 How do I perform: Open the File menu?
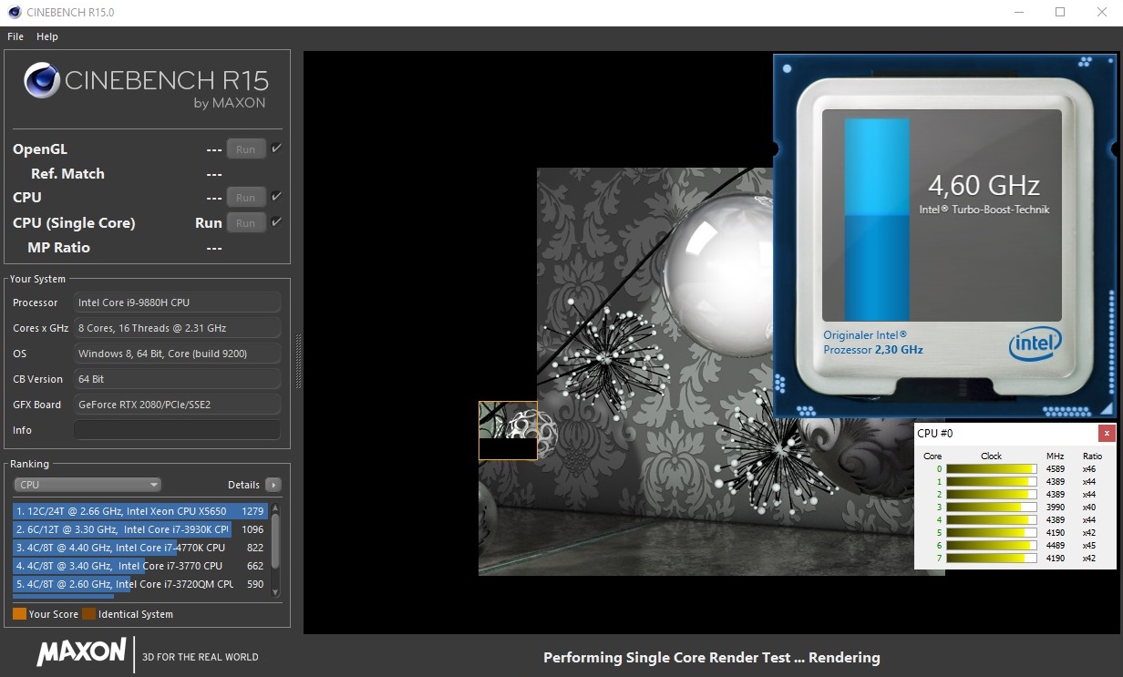point(15,36)
